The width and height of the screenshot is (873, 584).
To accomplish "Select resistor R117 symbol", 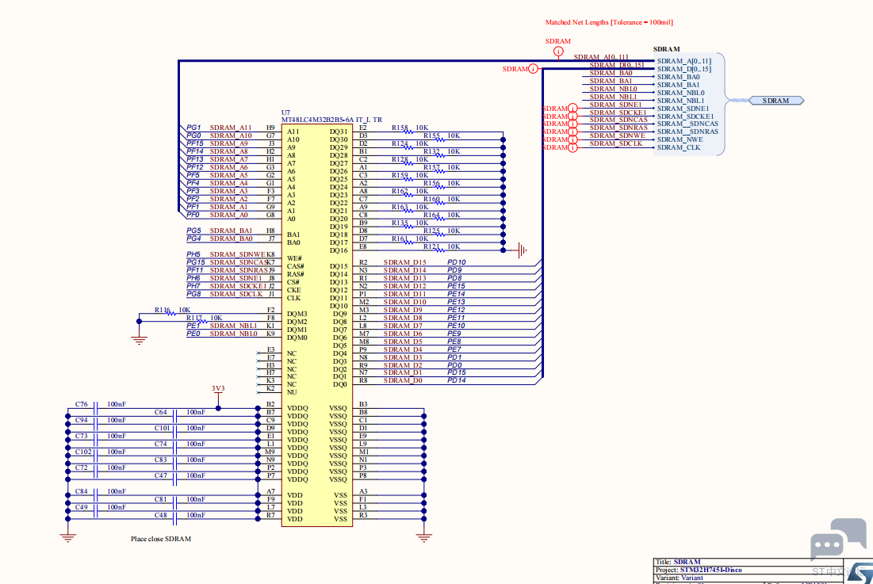I will pyautogui.click(x=203, y=322).
